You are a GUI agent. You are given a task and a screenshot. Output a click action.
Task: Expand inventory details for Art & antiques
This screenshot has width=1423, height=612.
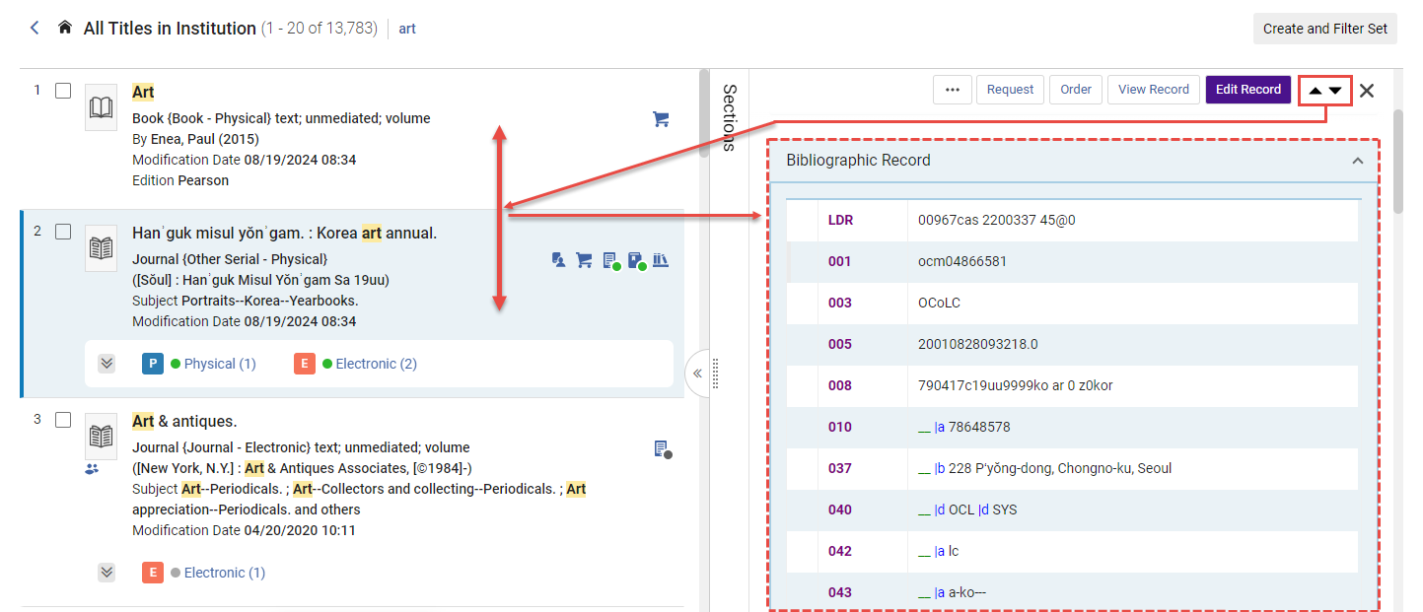[x=107, y=573]
